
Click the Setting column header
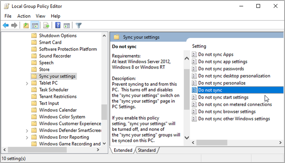[199, 46]
